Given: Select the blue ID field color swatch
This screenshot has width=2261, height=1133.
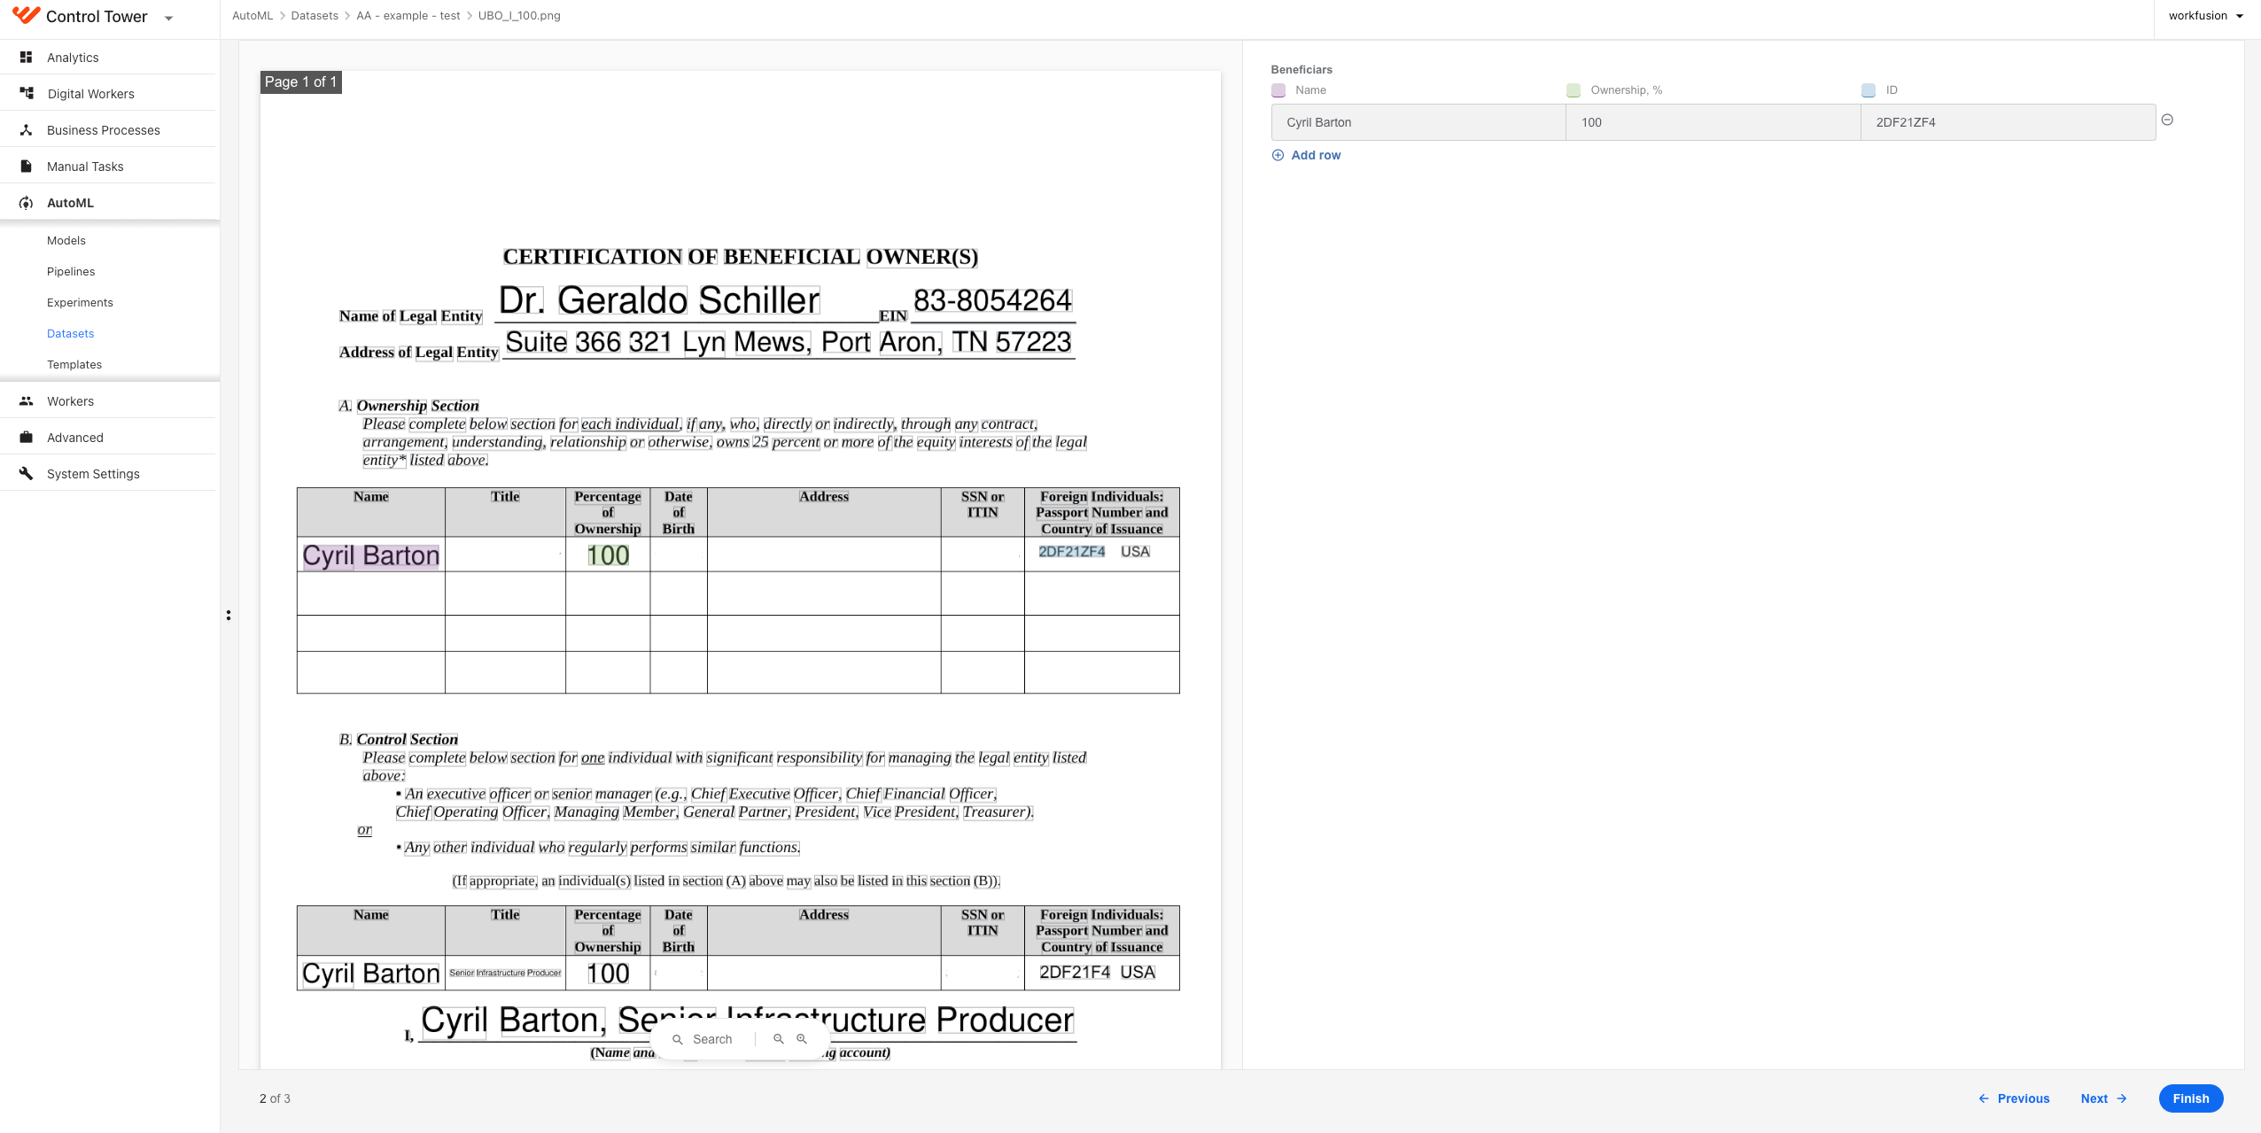Looking at the screenshot, I should pyautogui.click(x=1869, y=90).
